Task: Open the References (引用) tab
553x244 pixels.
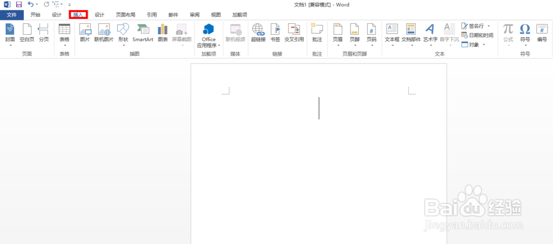Action: coord(152,15)
